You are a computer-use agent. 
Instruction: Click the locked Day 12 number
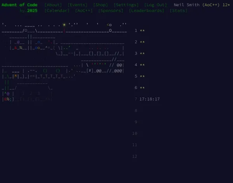click(x=135, y=157)
